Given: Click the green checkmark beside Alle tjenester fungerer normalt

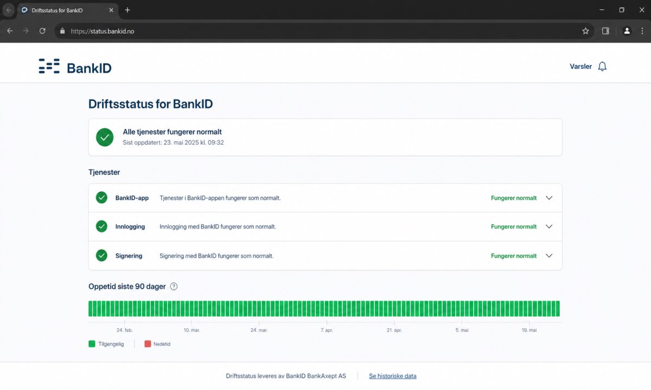Looking at the screenshot, I should click(x=105, y=137).
